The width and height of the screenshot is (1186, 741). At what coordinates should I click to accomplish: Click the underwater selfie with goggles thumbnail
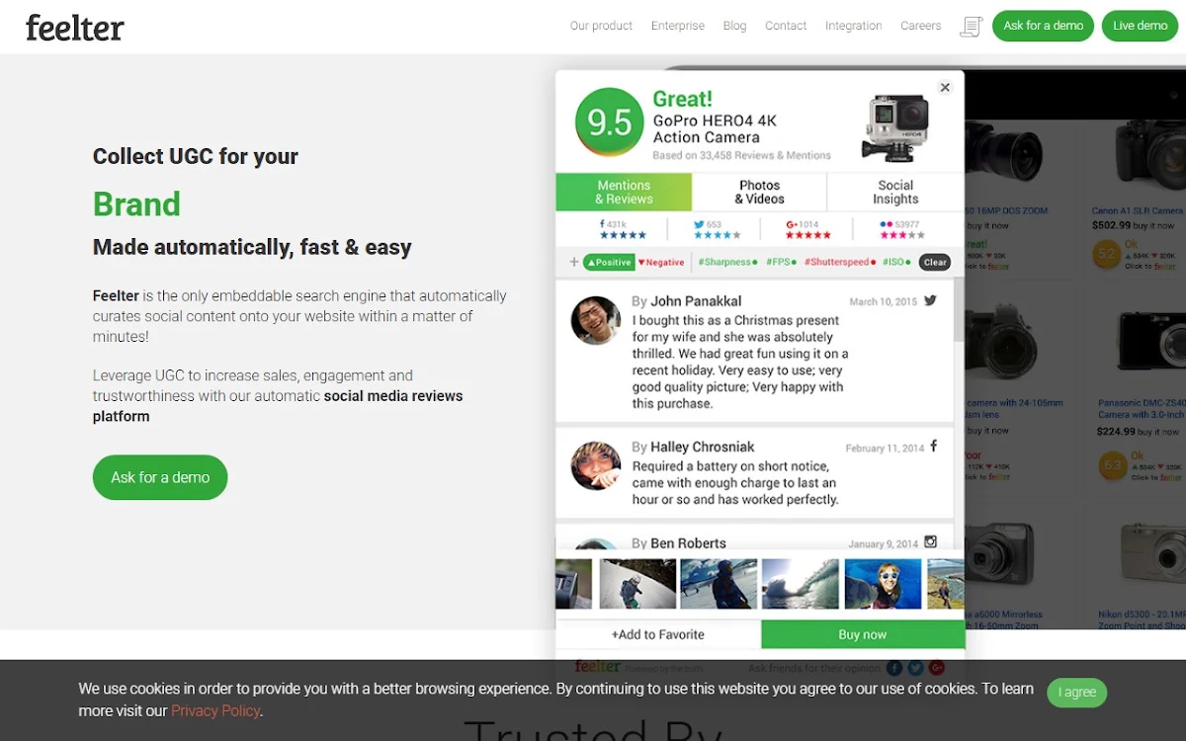click(x=883, y=584)
